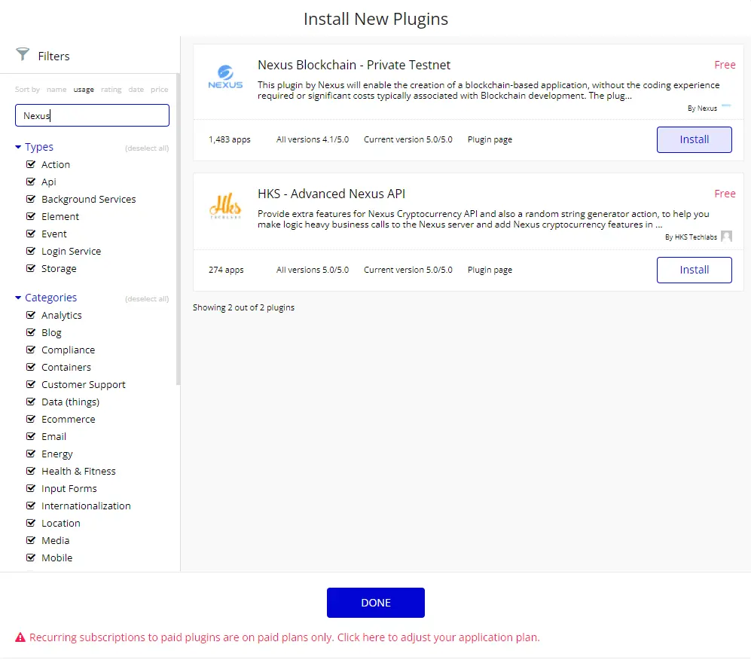Sort plugins by price

point(160,89)
